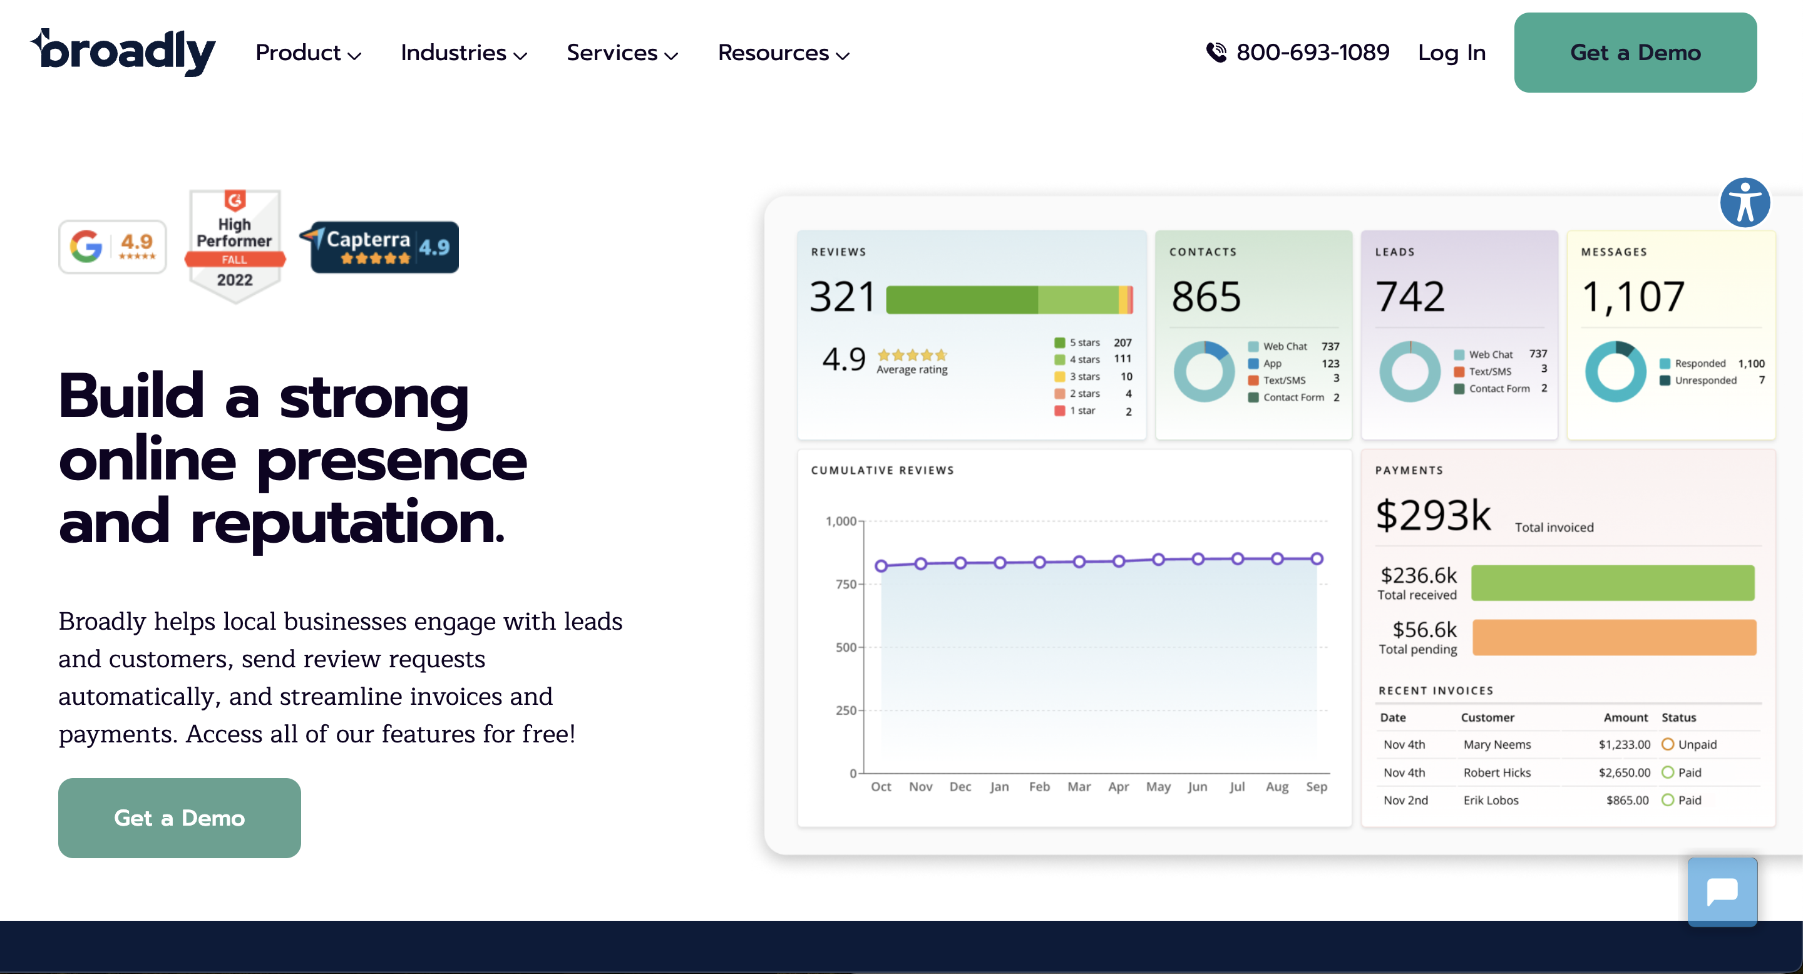The image size is (1803, 974).
Task: Click the header Get a Demo button
Action: tap(1635, 53)
